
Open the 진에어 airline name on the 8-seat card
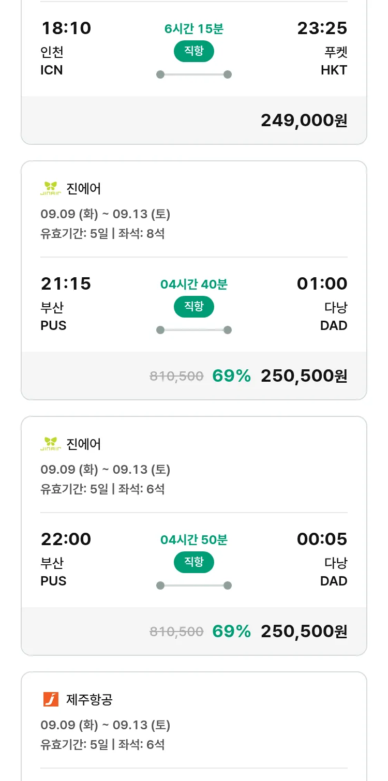[84, 188]
